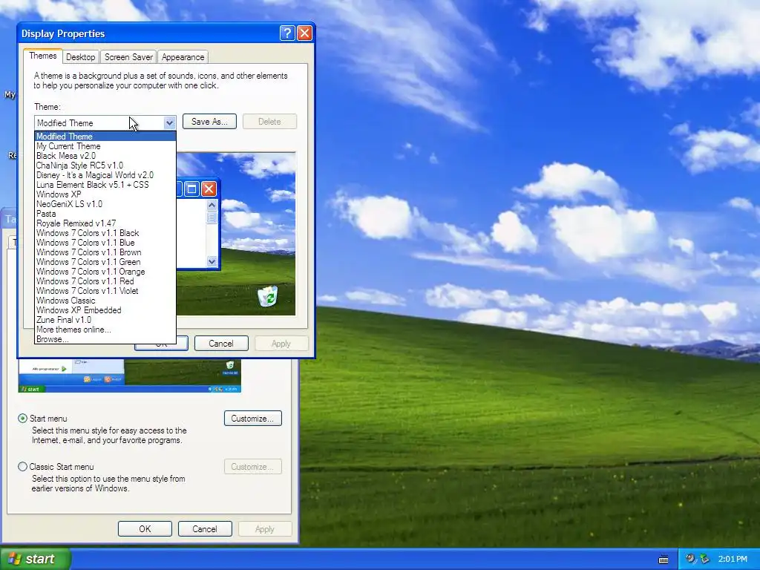Choose My Current Theme from the list
The width and height of the screenshot is (760, 570).
tap(105, 146)
